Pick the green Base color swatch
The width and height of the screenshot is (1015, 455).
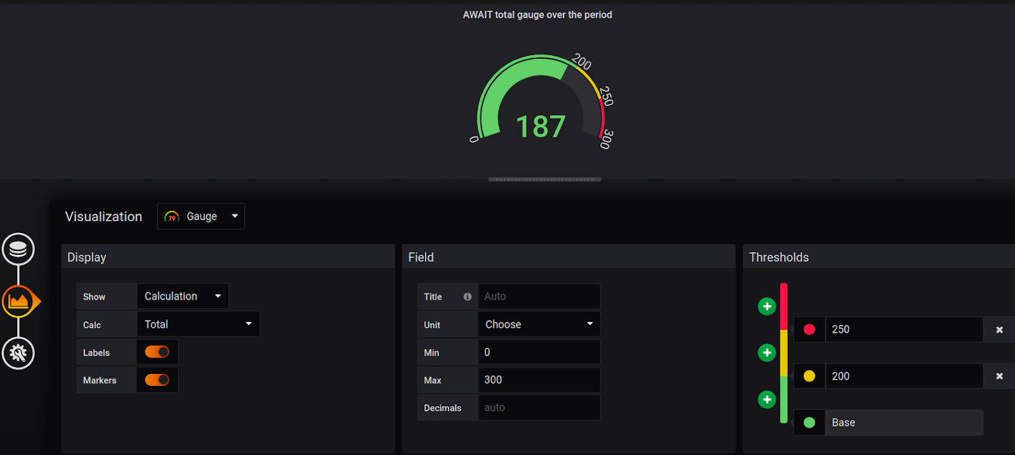[x=809, y=423]
